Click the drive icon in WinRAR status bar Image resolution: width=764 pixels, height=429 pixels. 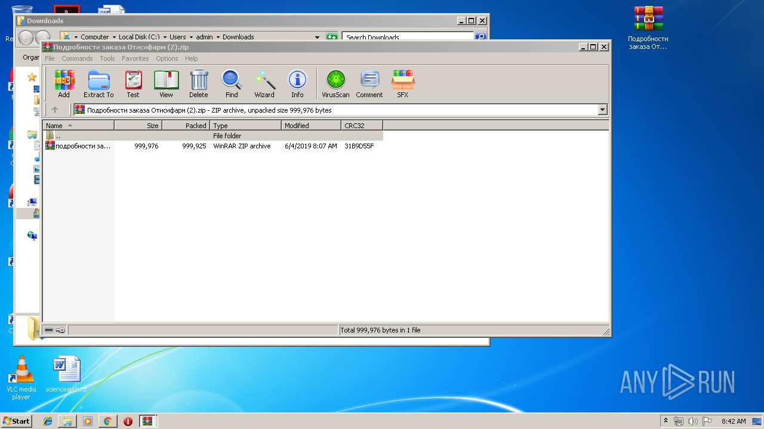49,330
